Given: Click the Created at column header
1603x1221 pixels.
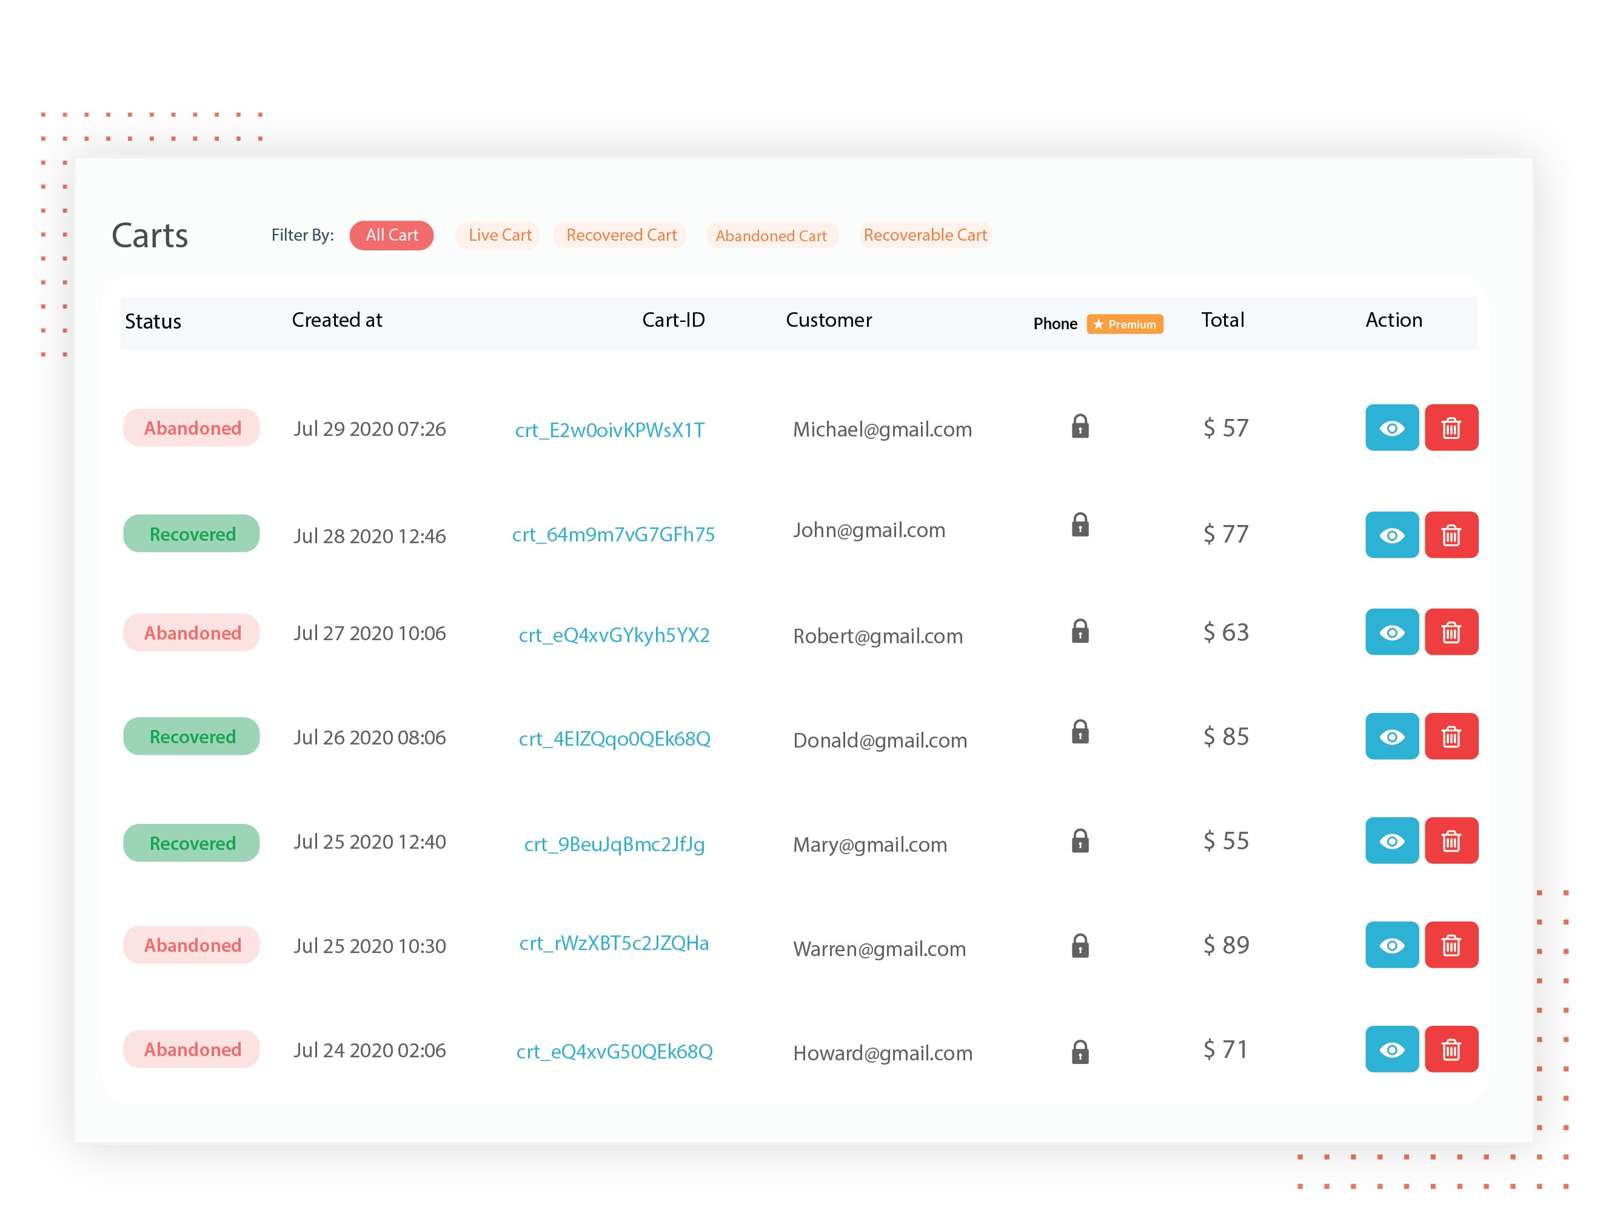Looking at the screenshot, I should point(337,319).
